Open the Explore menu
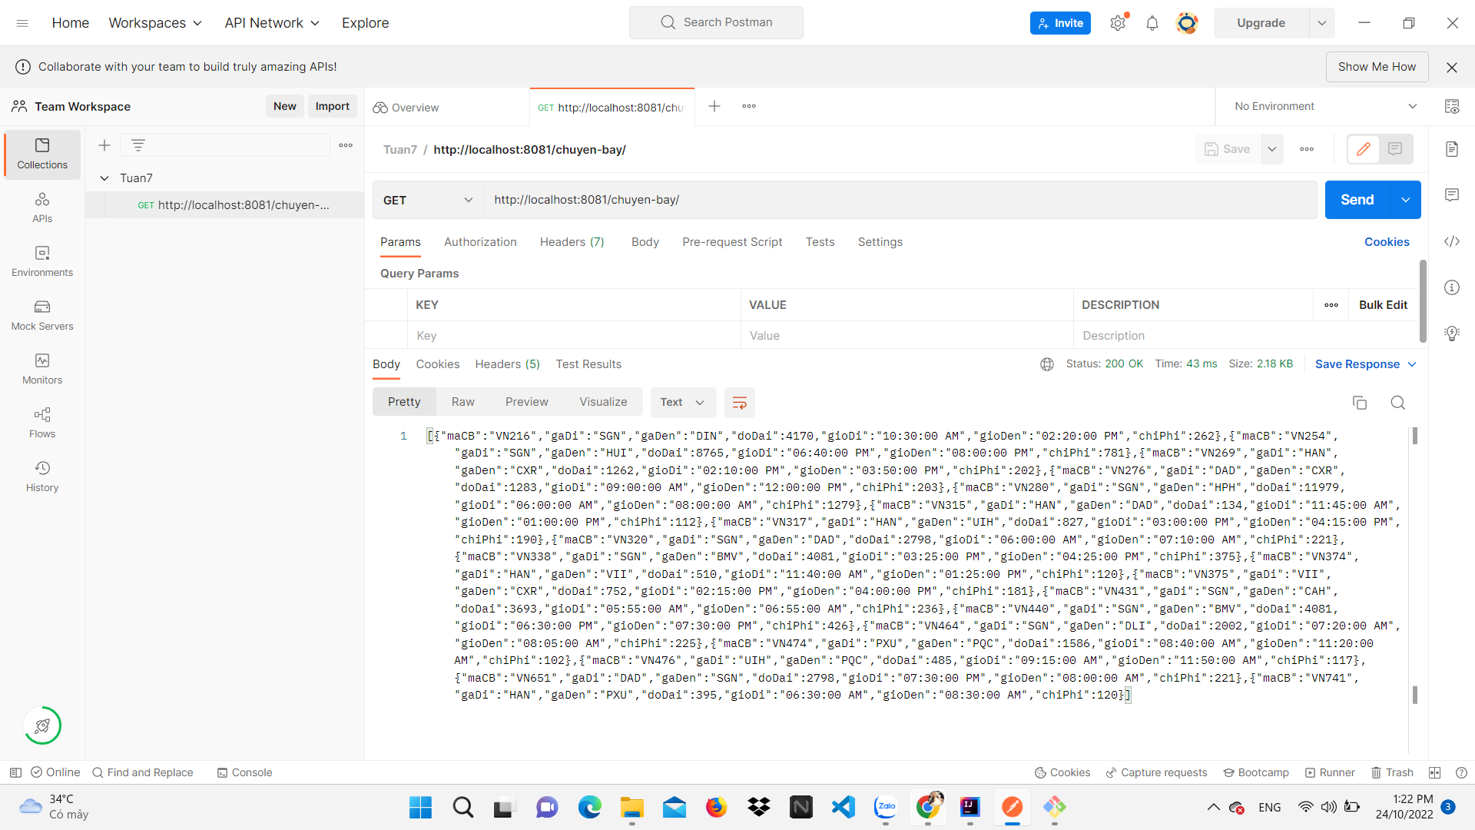This screenshot has height=830, width=1475. 365,23
